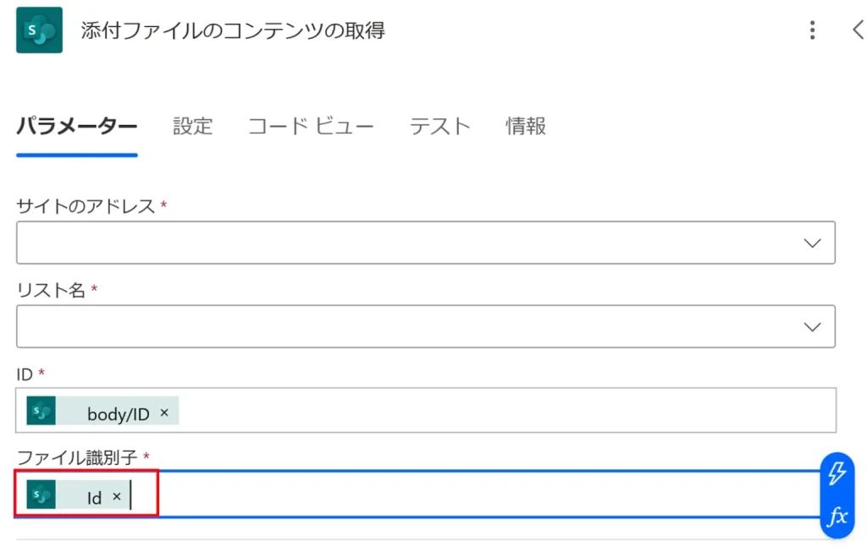Image resolution: width=867 pixels, height=547 pixels.
Task: Collapse the panel with the chevron arrow
Action: 857,31
